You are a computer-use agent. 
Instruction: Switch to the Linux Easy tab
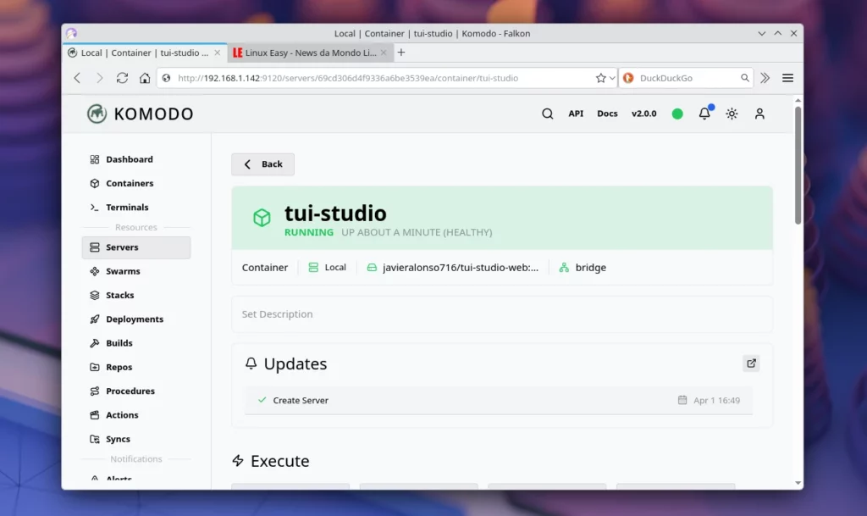(308, 53)
